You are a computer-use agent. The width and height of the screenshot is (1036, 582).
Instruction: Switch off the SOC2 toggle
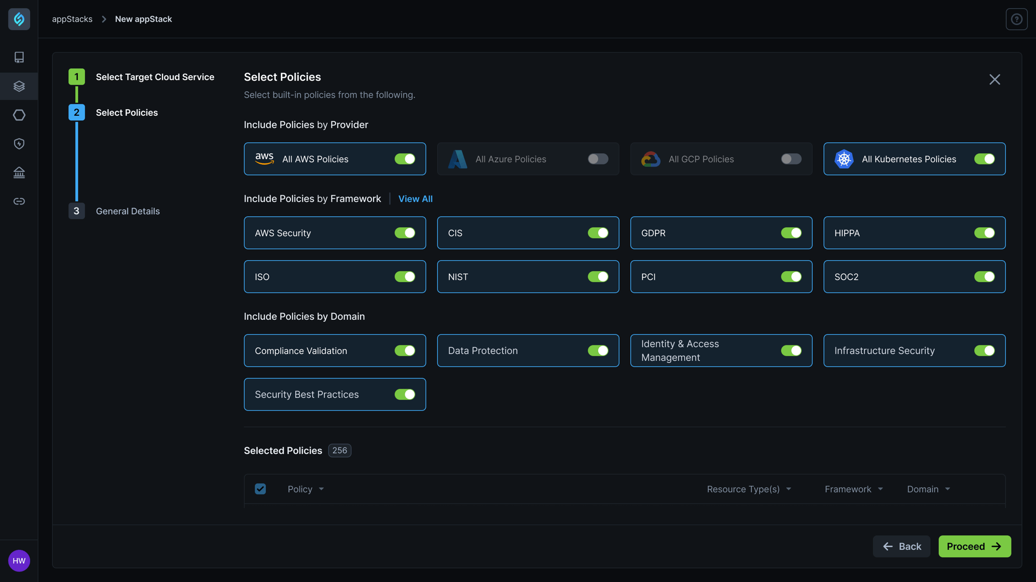pos(984,277)
